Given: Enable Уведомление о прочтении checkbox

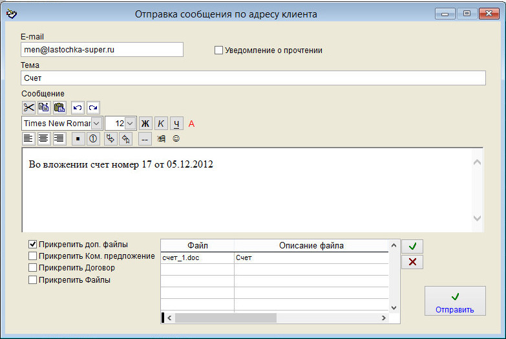Looking at the screenshot, I should 218,50.
